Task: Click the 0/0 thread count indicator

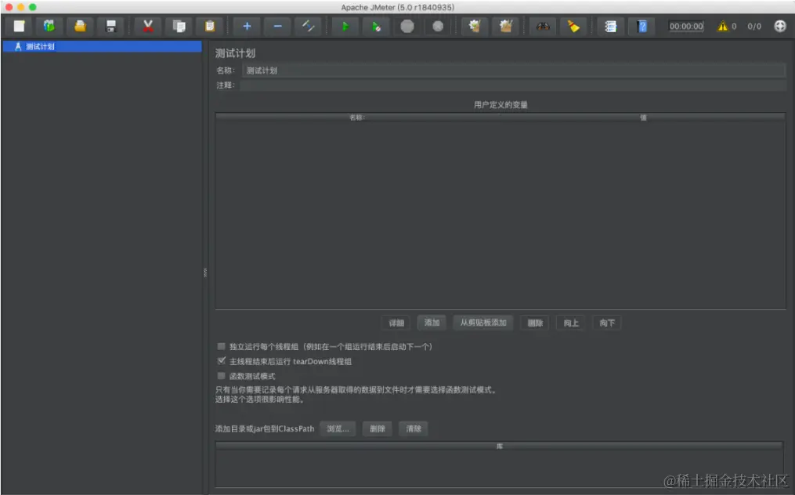Action: click(x=754, y=27)
